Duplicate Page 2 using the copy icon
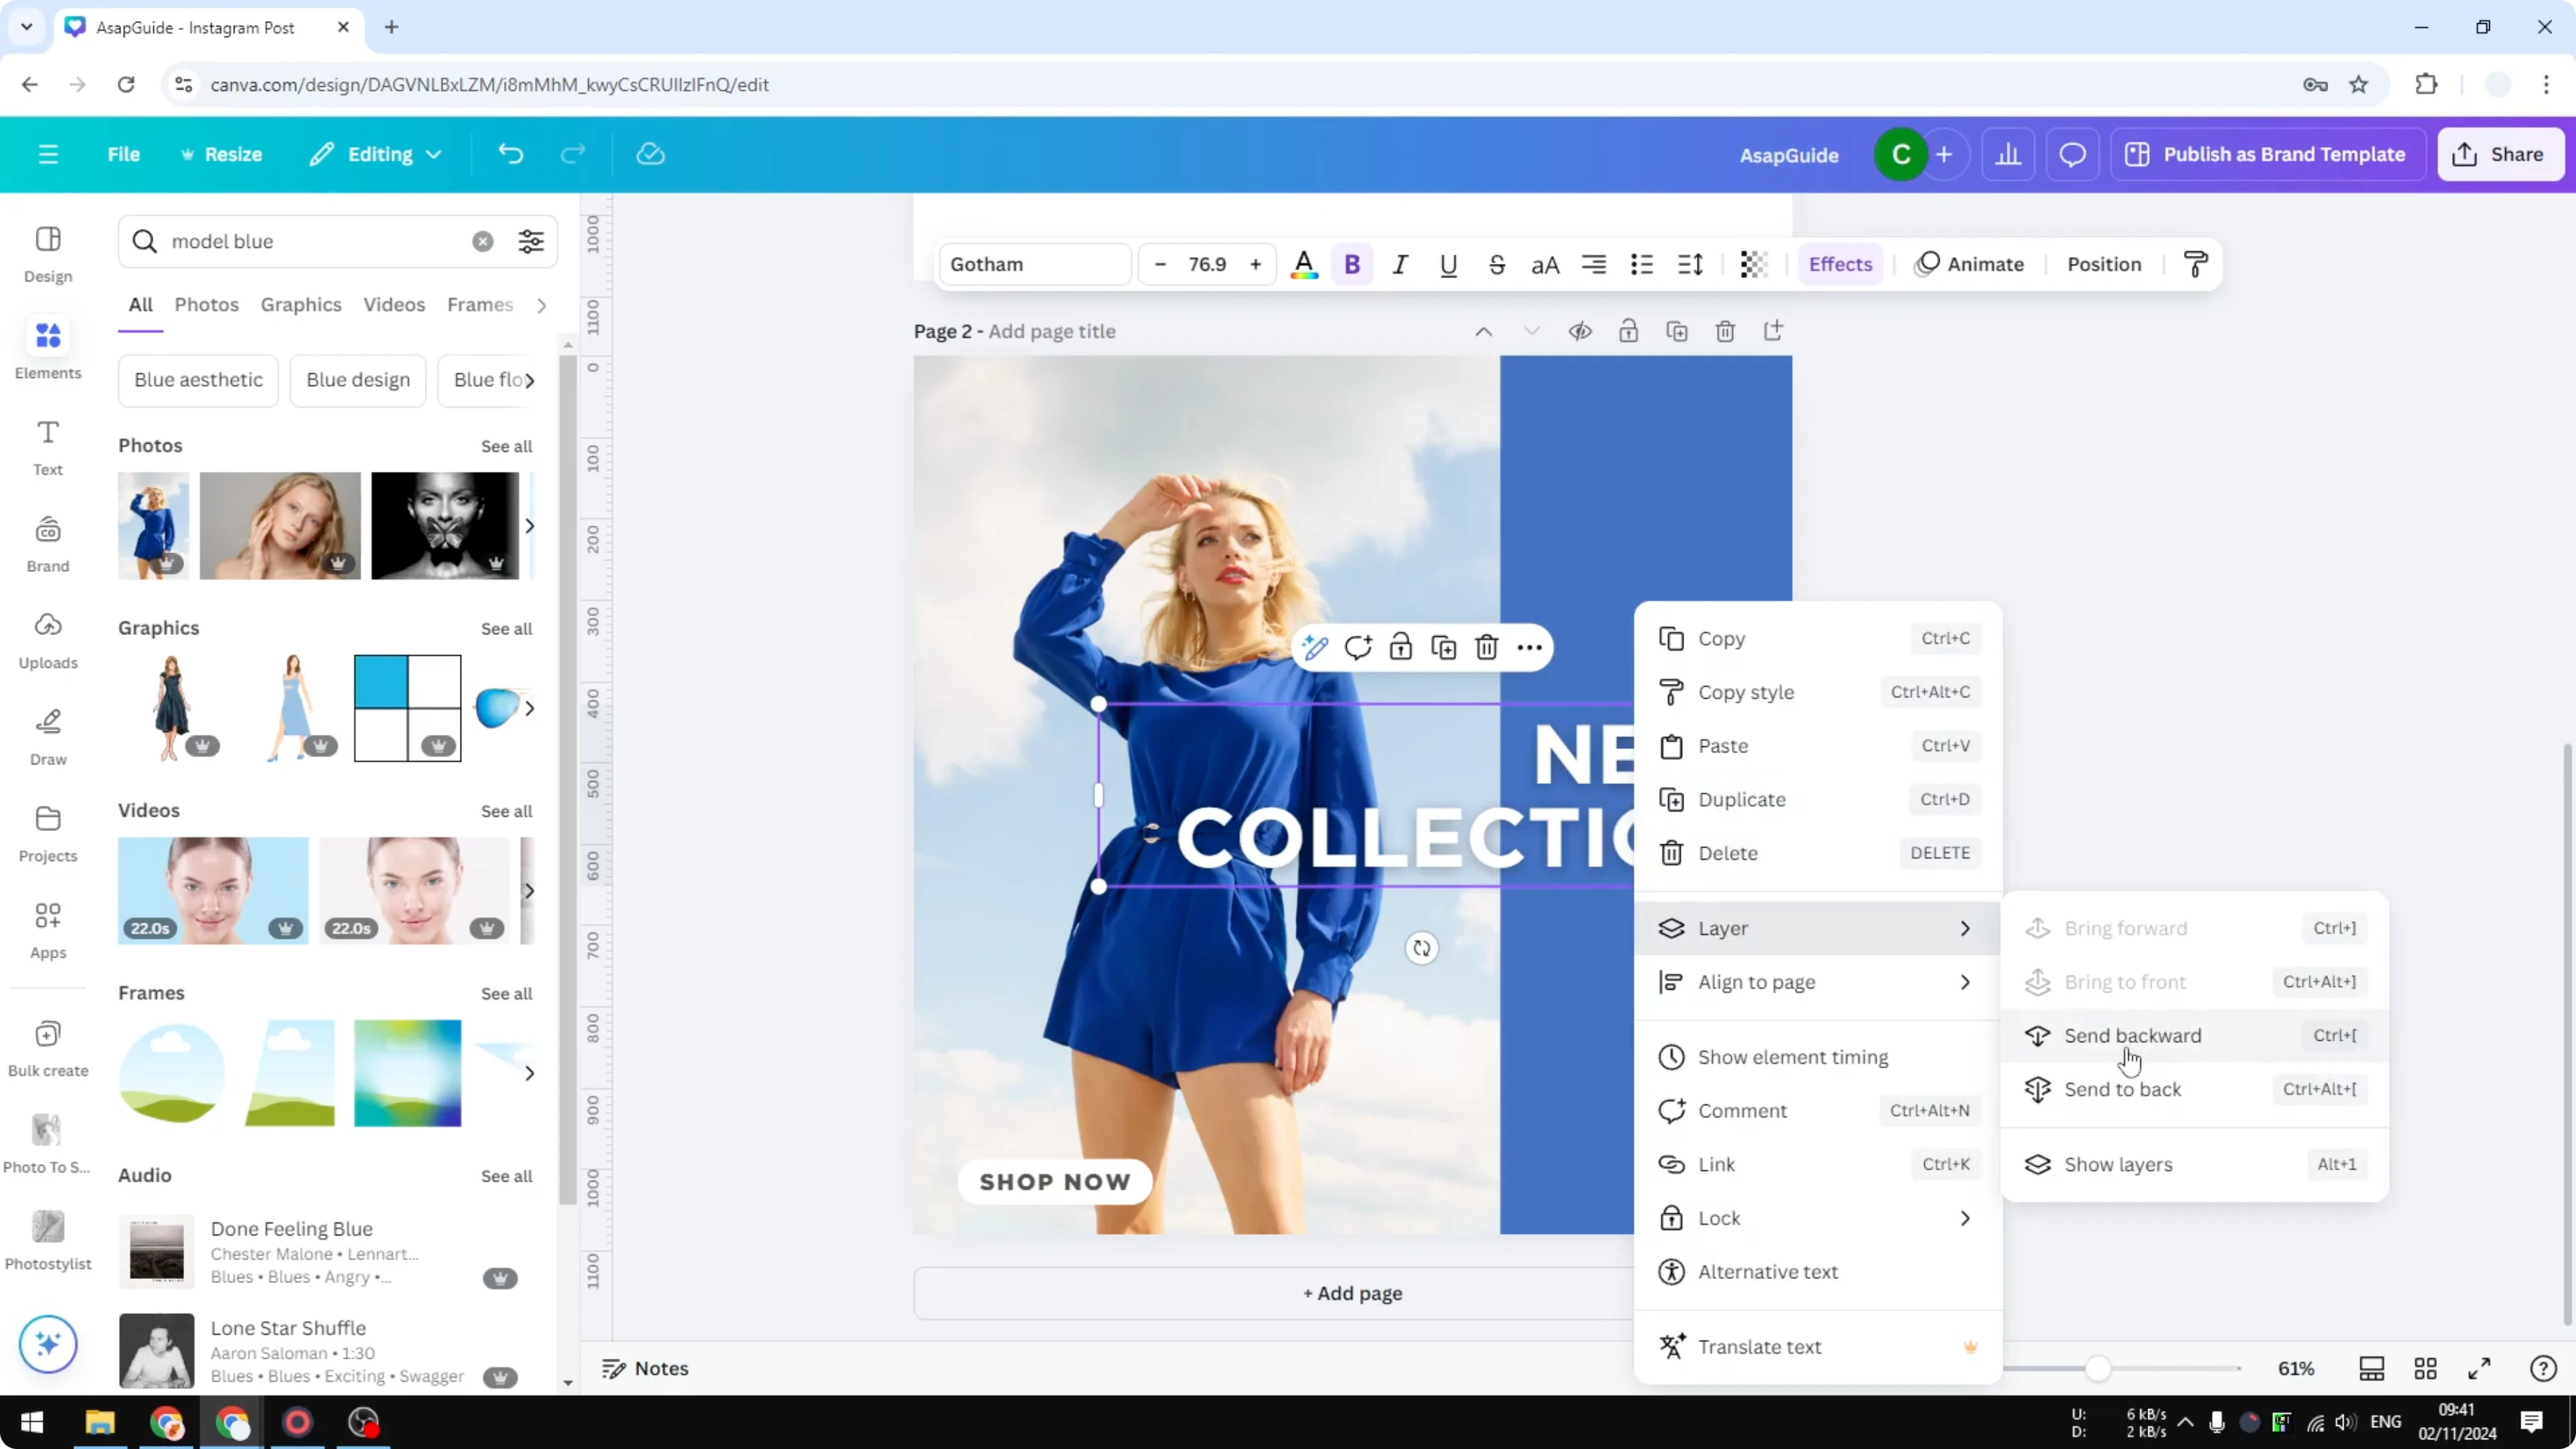This screenshot has width=2576, height=1449. point(1678,330)
